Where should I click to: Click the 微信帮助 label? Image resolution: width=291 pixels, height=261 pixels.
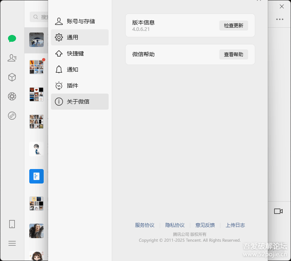point(143,54)
